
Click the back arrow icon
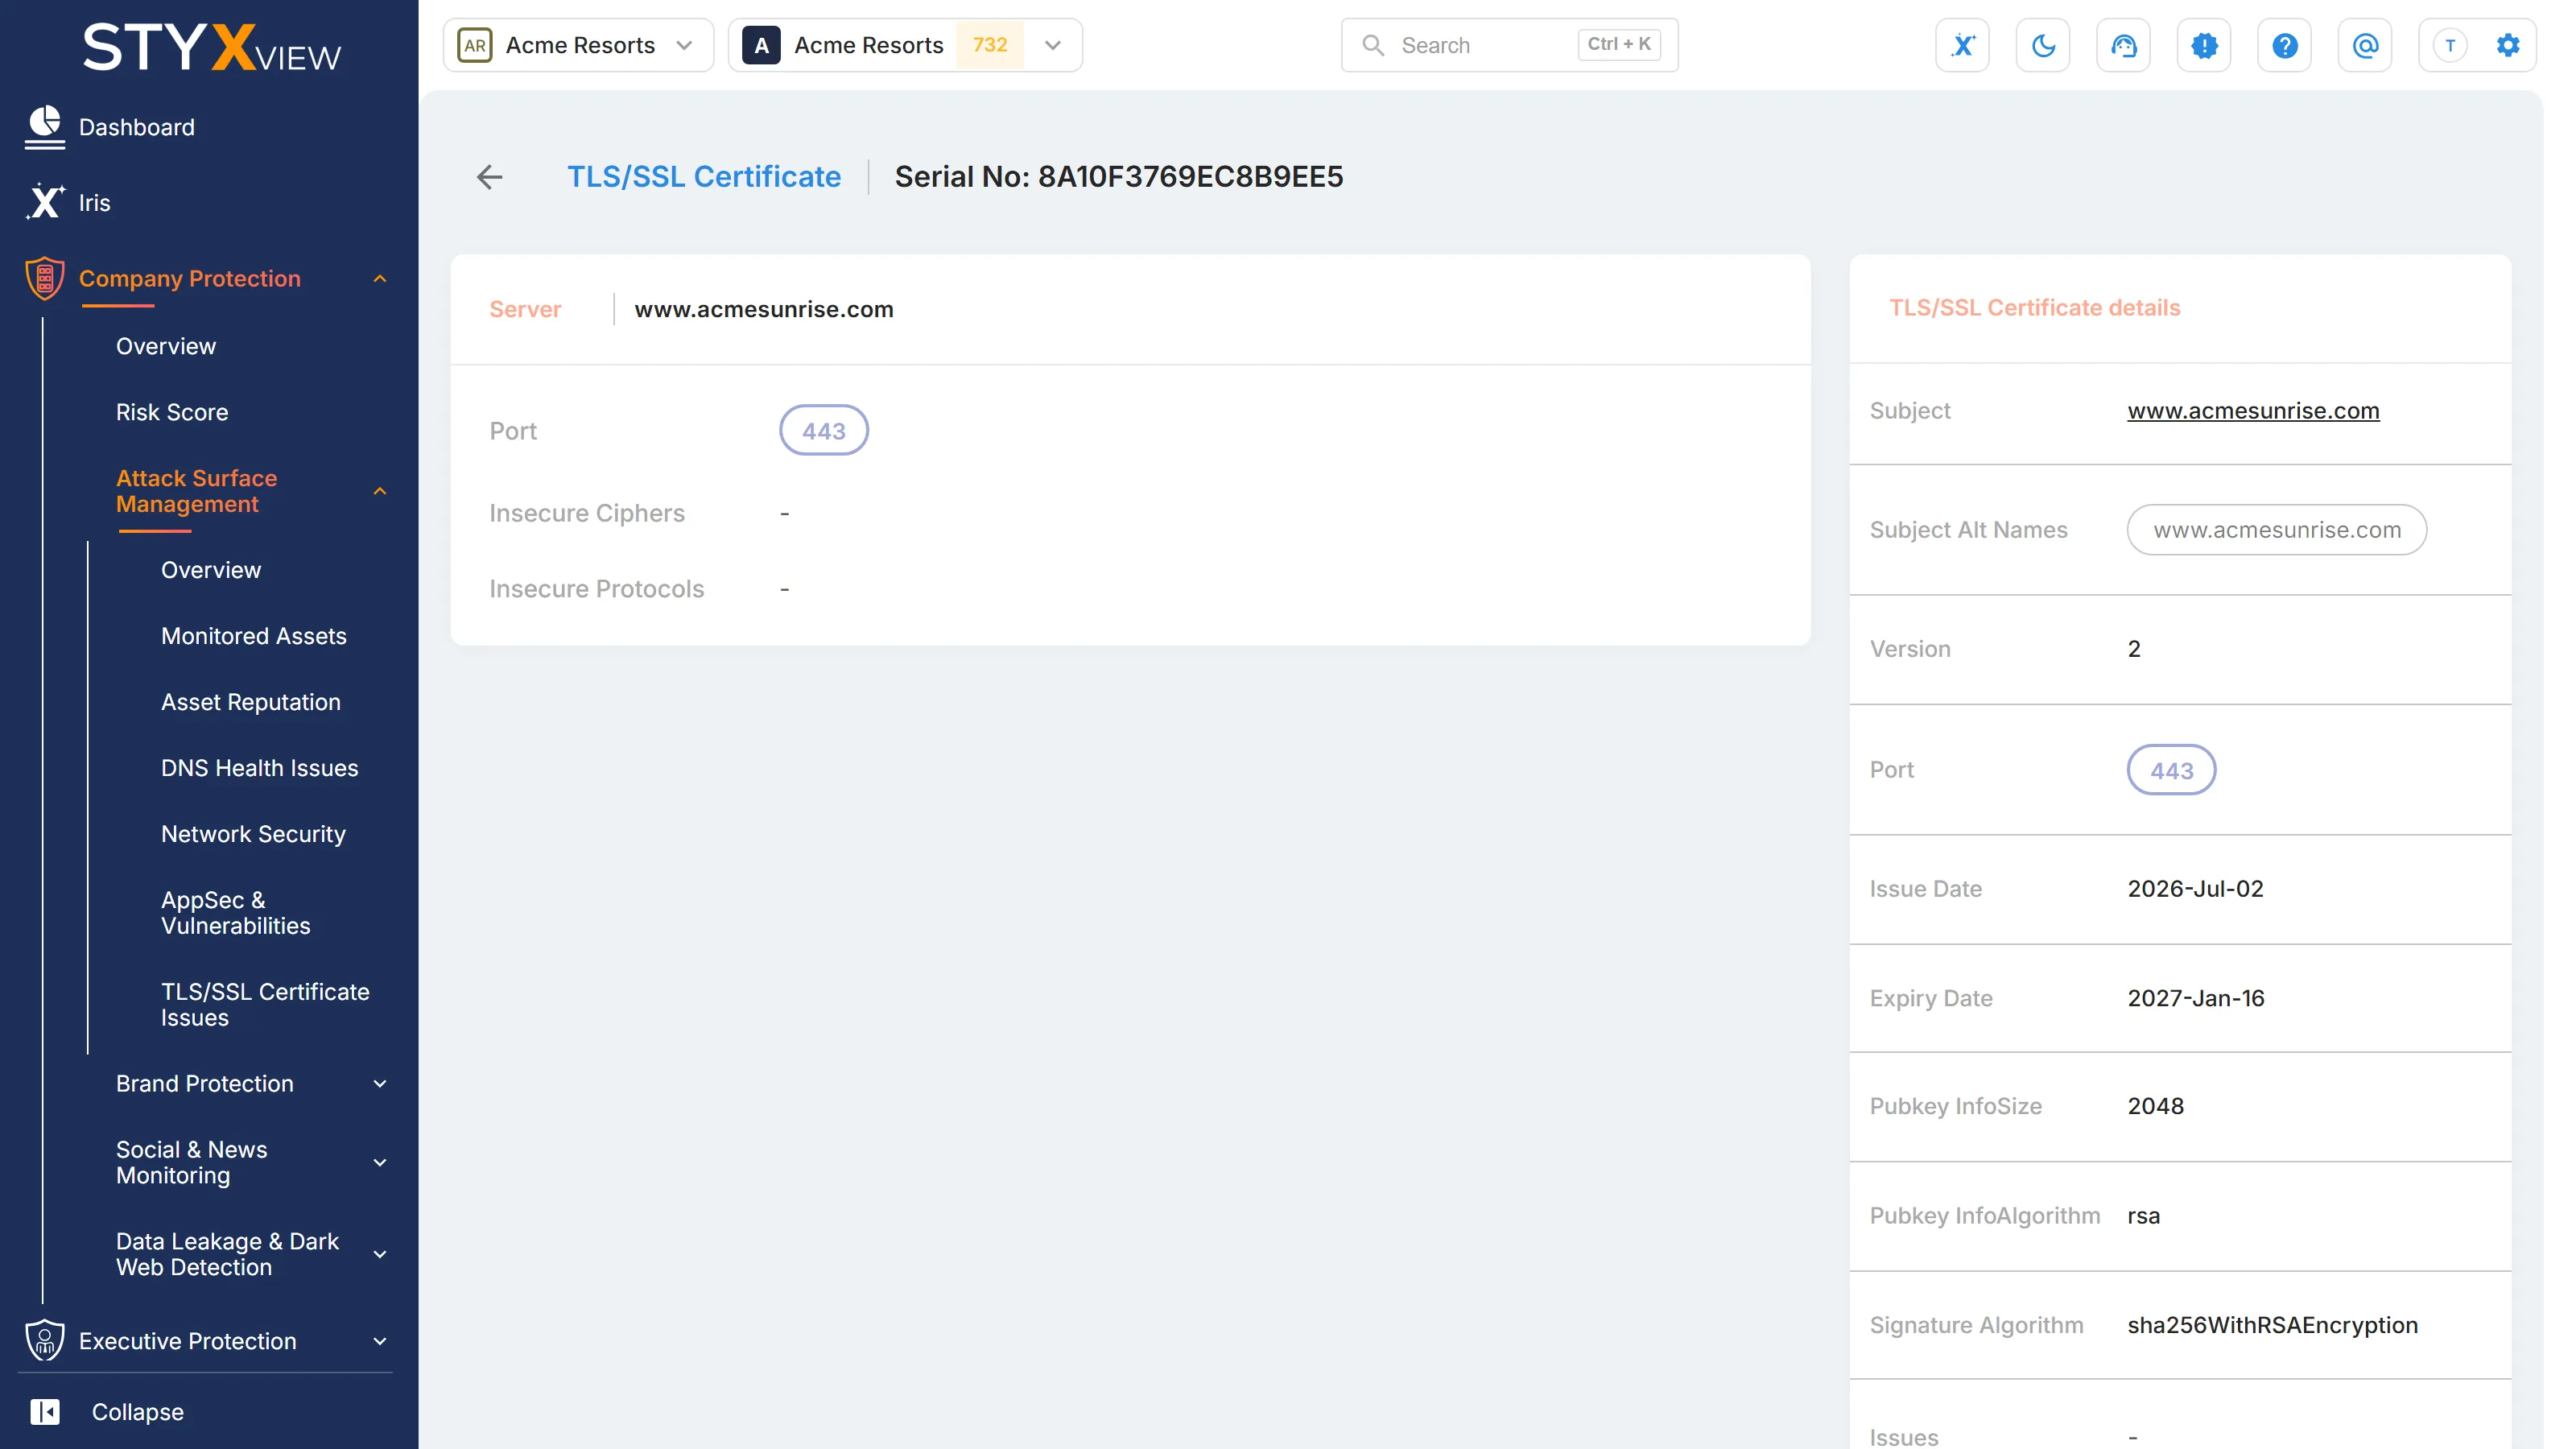pos(489,177)
